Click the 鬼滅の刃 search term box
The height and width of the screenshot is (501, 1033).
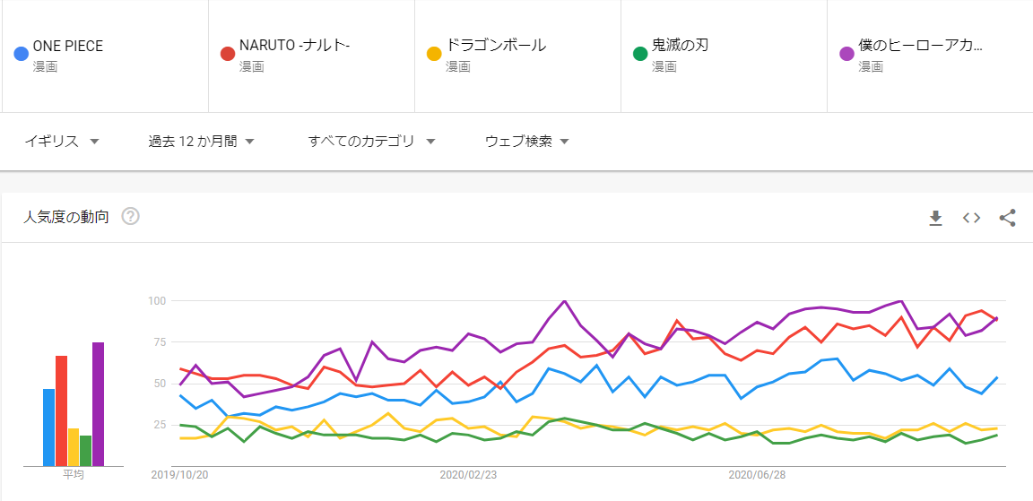(680, 46)
